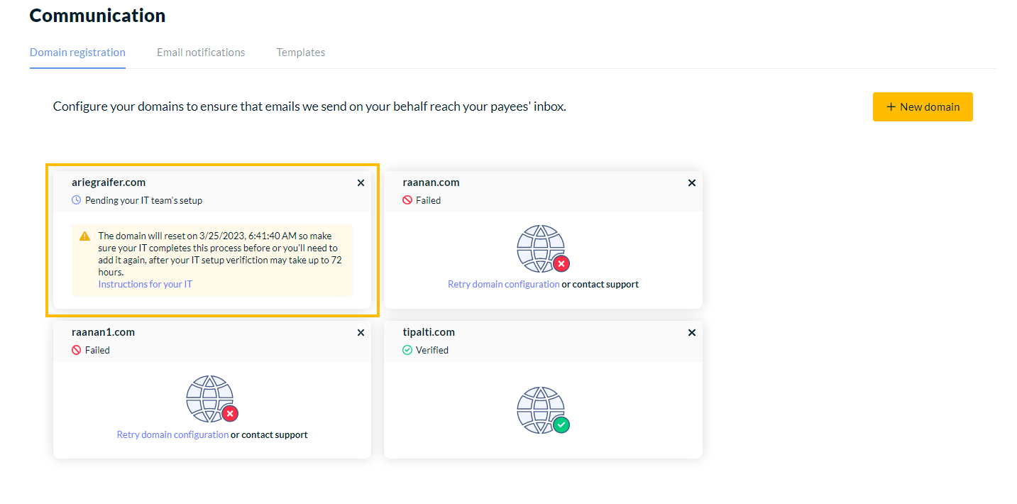Delete the raanan1.com domain card

[x=361, y=333]
